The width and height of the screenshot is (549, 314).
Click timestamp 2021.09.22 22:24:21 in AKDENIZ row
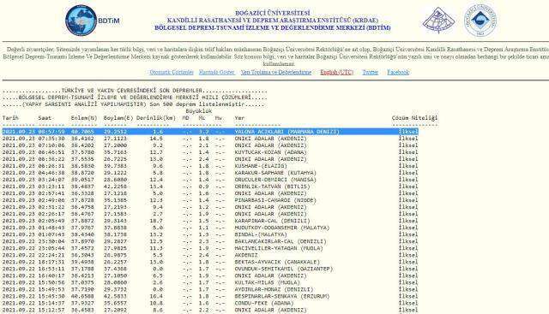pos(33,255)
